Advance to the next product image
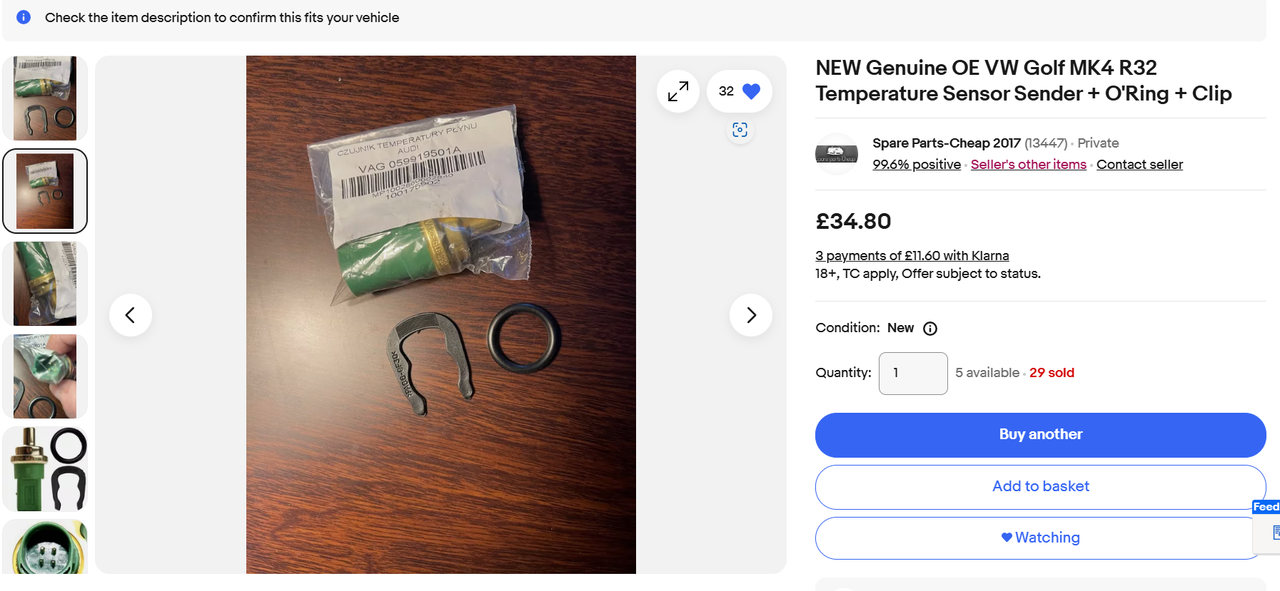The width and height of the screenshot is (1280, 591). [751, 315]
